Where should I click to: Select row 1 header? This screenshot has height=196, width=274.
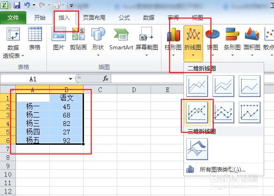point(8,98)
